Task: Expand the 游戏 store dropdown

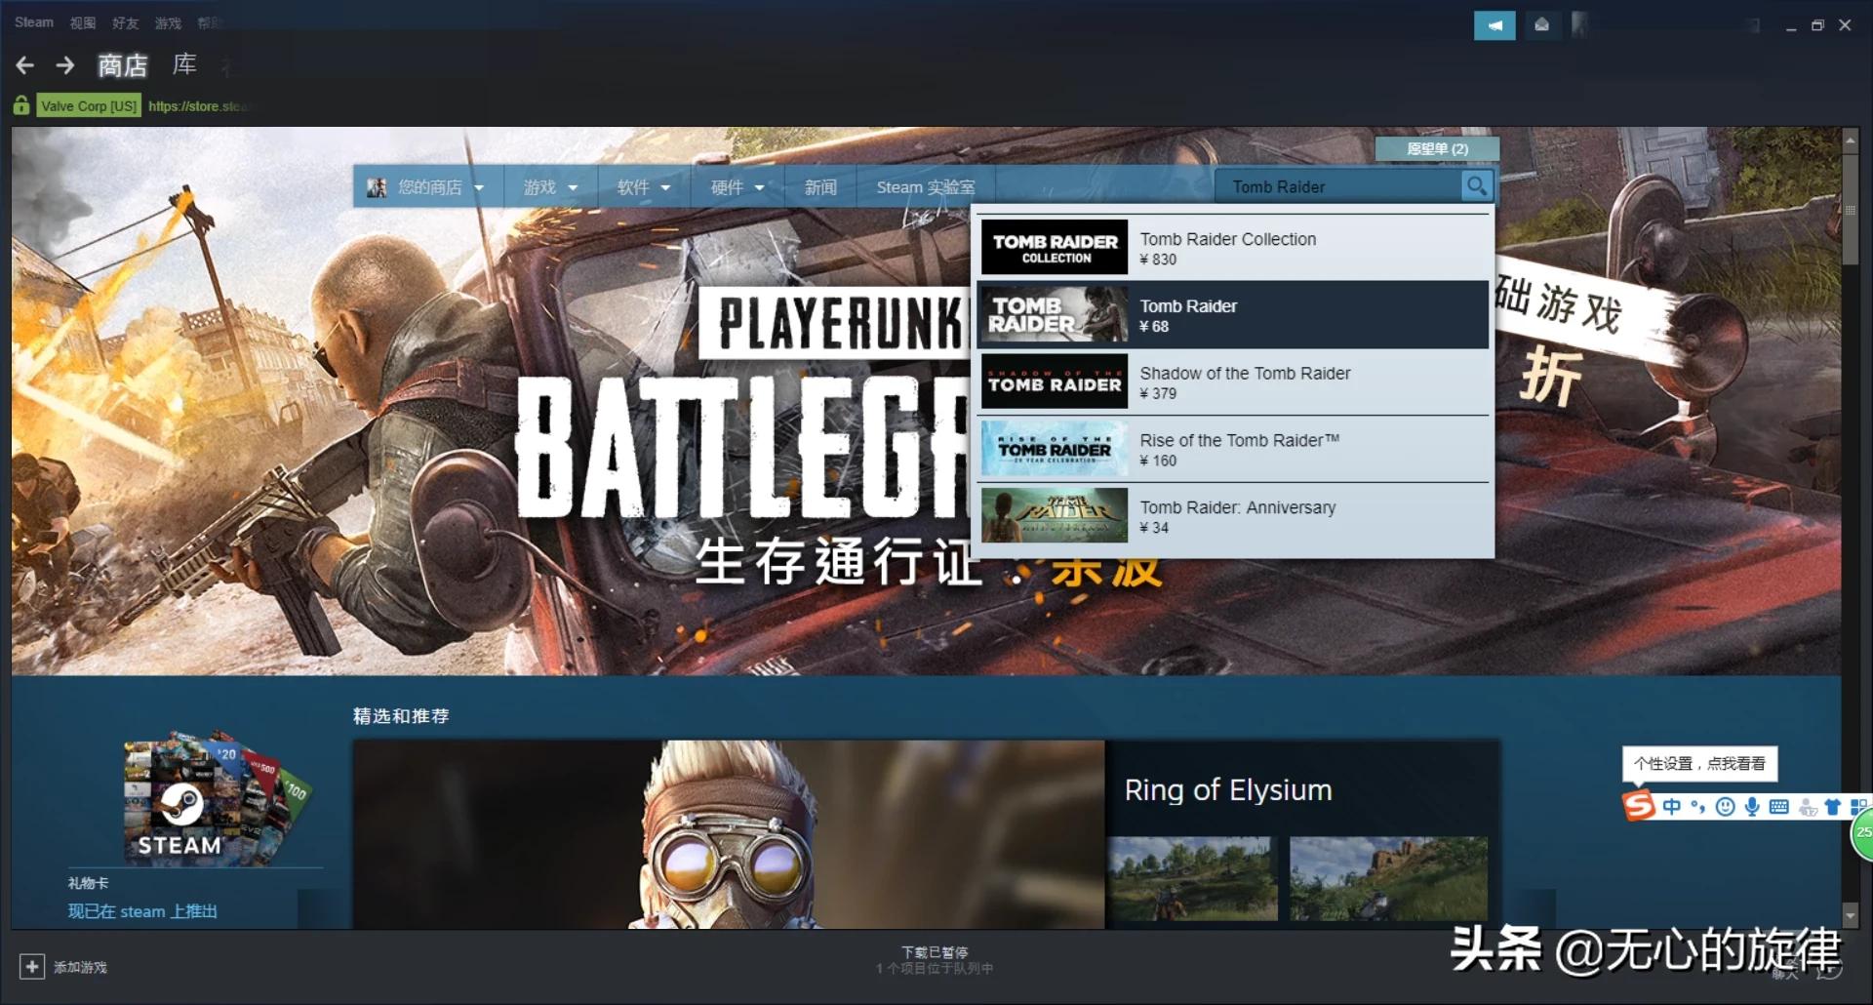Action: [x=550, y=186]
